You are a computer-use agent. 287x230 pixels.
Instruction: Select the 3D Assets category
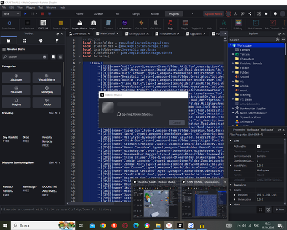(x=16, y=78)
